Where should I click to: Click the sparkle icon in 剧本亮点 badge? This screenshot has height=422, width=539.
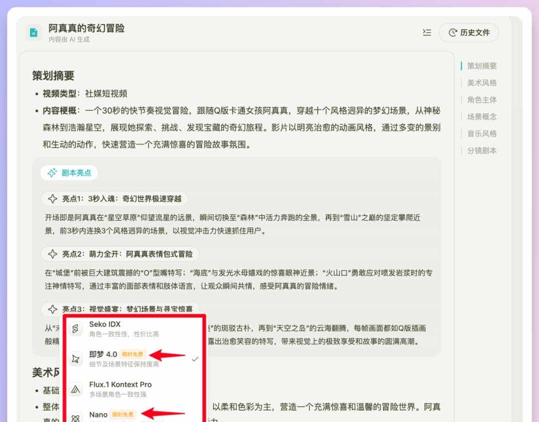51,172
